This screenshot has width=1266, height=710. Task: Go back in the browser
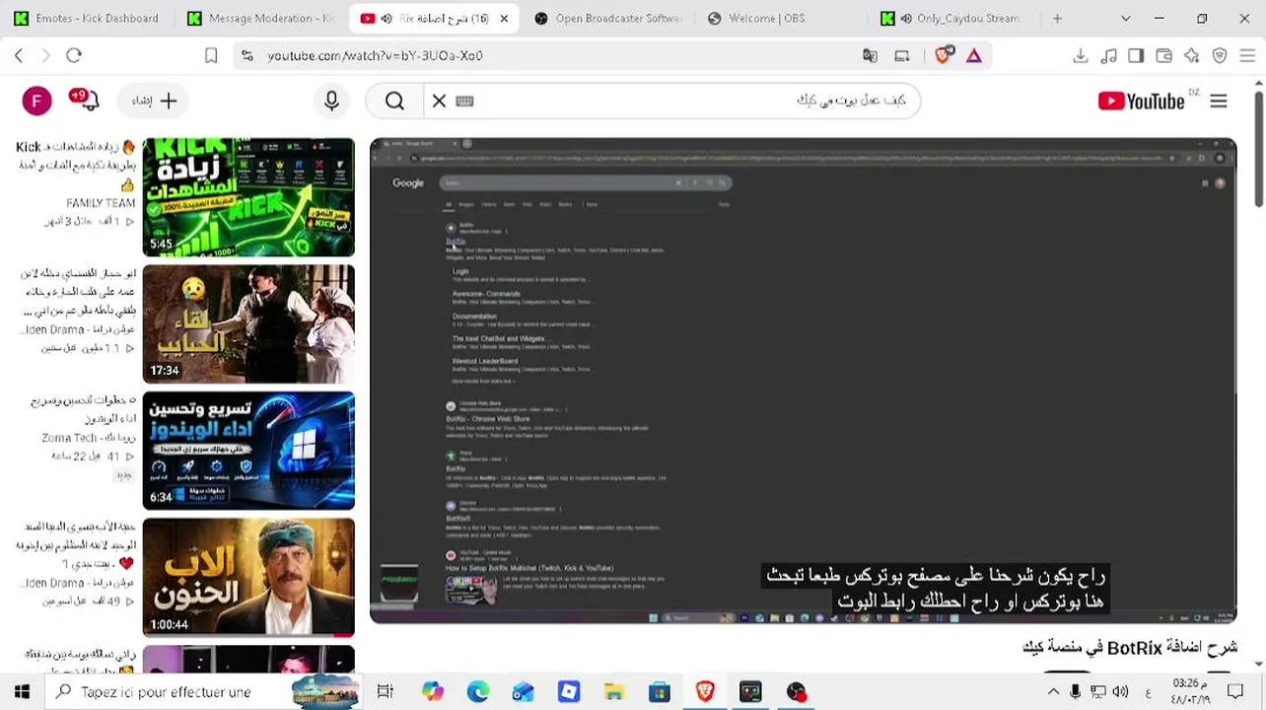(19, 55)
